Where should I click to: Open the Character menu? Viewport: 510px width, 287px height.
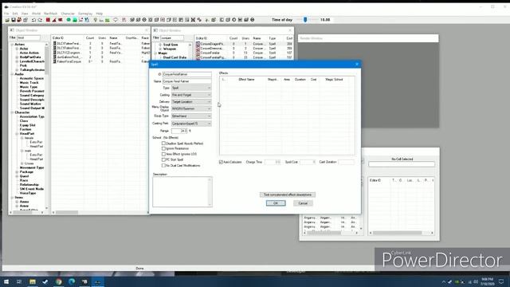point(68,14)
